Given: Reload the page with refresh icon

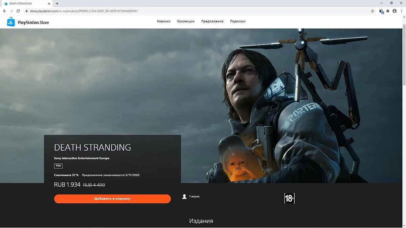Looking at the screenshot, I should point(18,11).
